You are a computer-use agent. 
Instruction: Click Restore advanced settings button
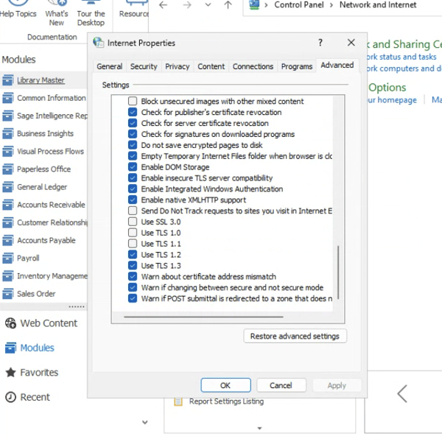295,336
